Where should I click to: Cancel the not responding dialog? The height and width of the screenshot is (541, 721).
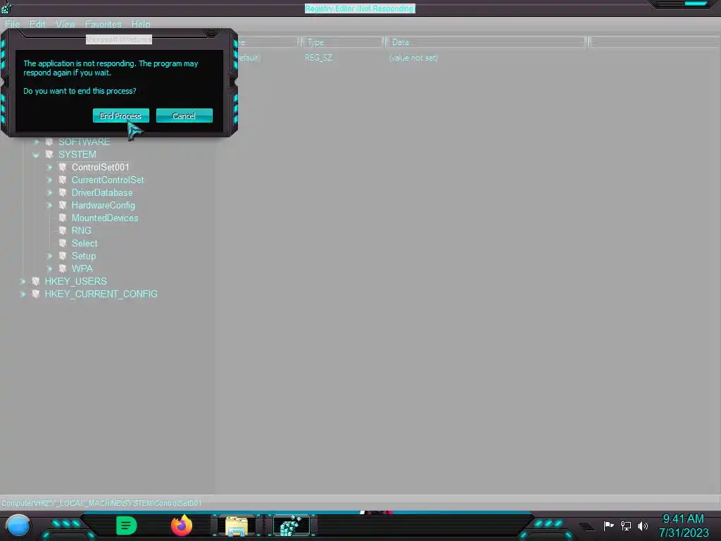(x=184, y=116)
